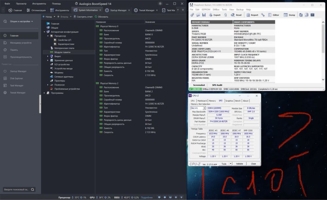Switch to SPD Audit tab in Thaiphoon Burner
This screenshot has width=327, height=200.
[217, 85]
